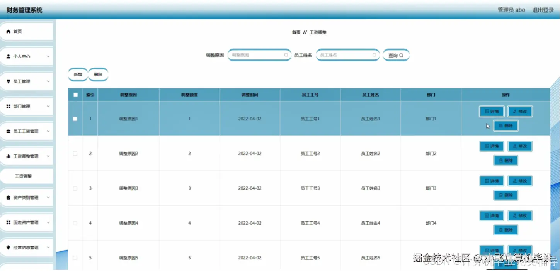
Task: Check the checkbox for row 2
Action: click(x=75, y=154)
